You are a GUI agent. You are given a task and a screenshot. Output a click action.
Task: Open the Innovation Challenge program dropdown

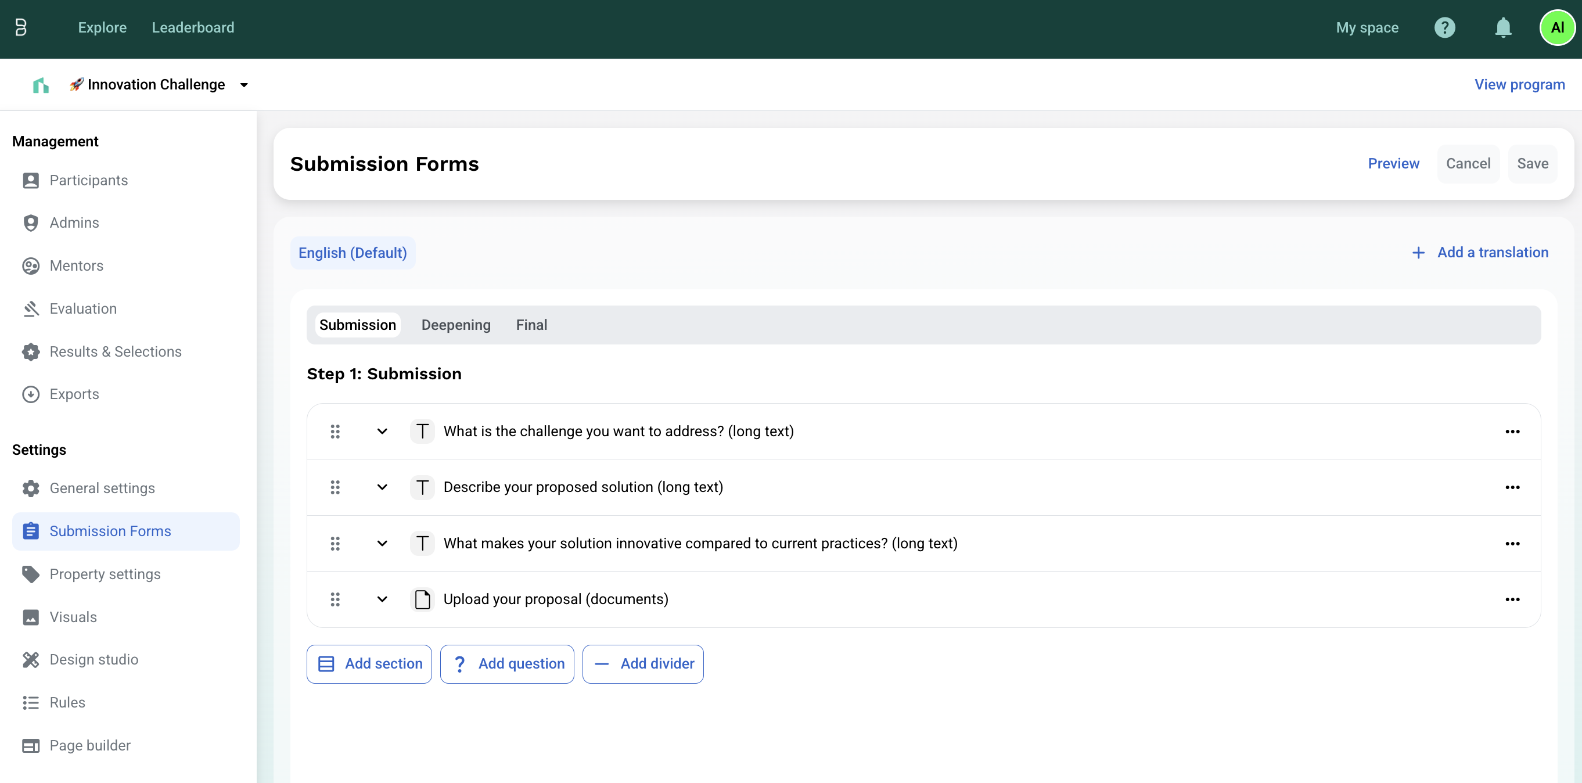(x=244, y=85)
